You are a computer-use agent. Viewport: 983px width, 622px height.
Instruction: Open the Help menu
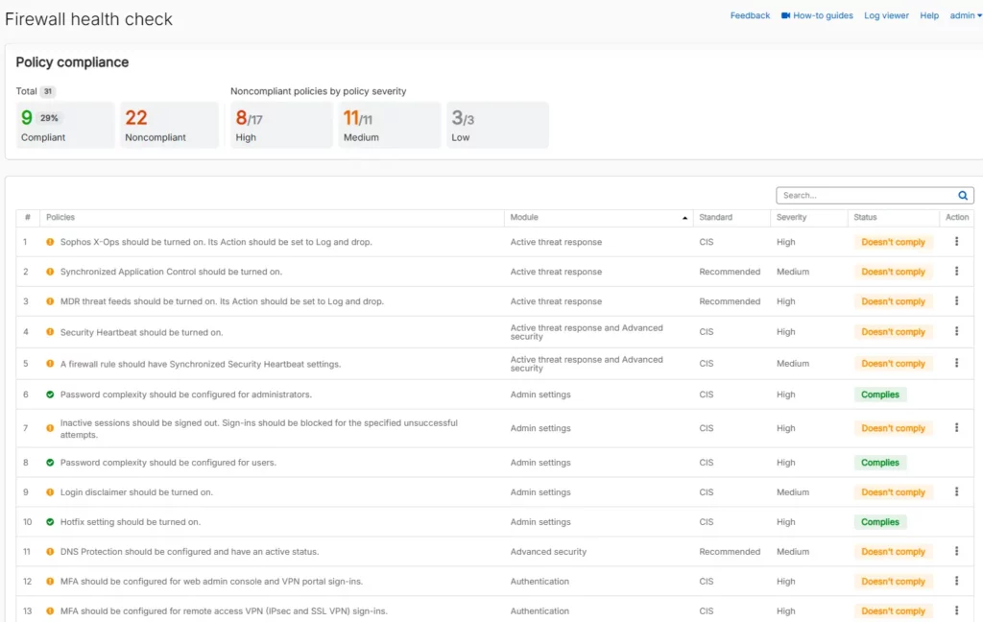tap(928, 15)
